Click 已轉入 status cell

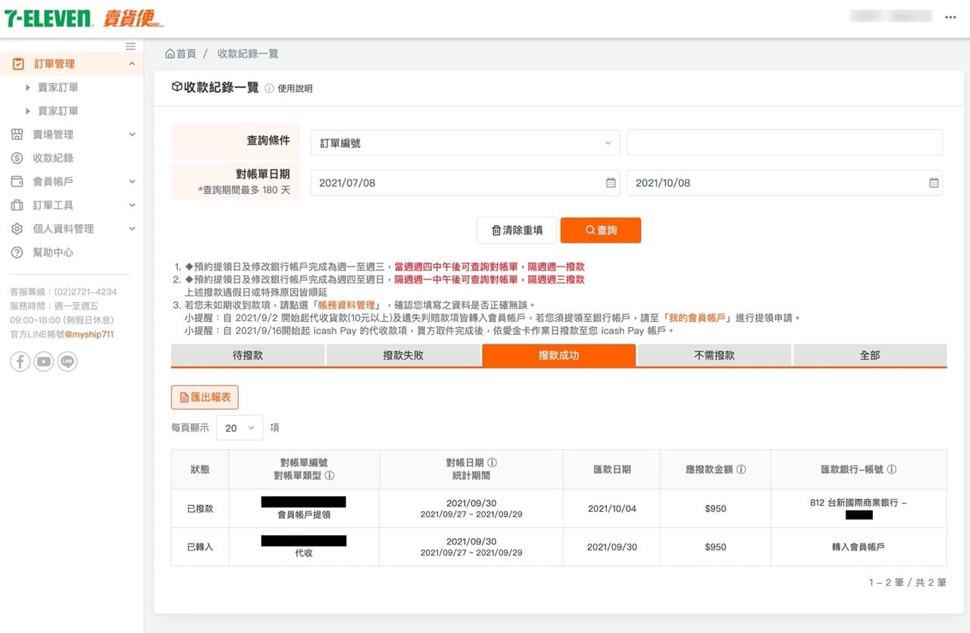tap(200, 547)
